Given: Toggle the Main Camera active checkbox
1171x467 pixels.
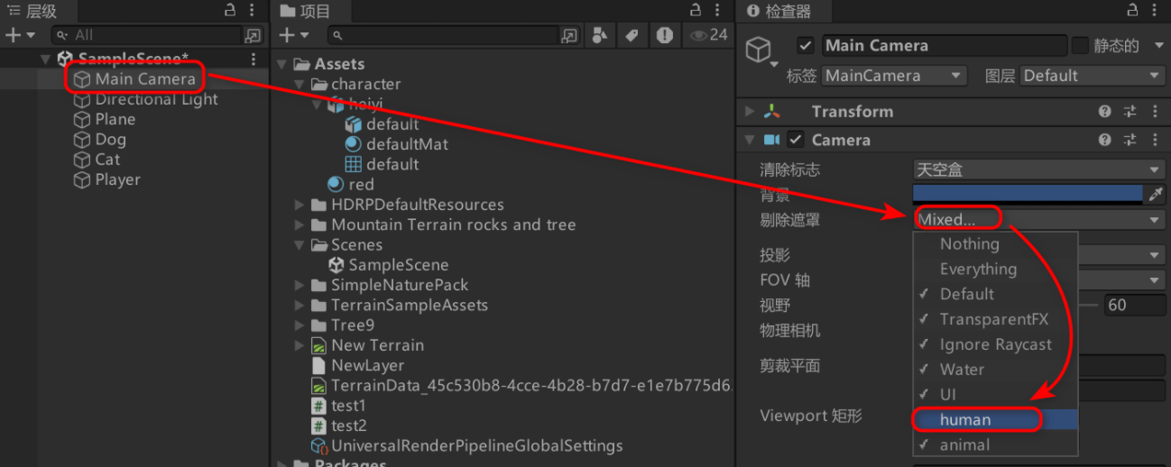Looking at the screenshot, I should pyautogui.click(x=806, y=45).
